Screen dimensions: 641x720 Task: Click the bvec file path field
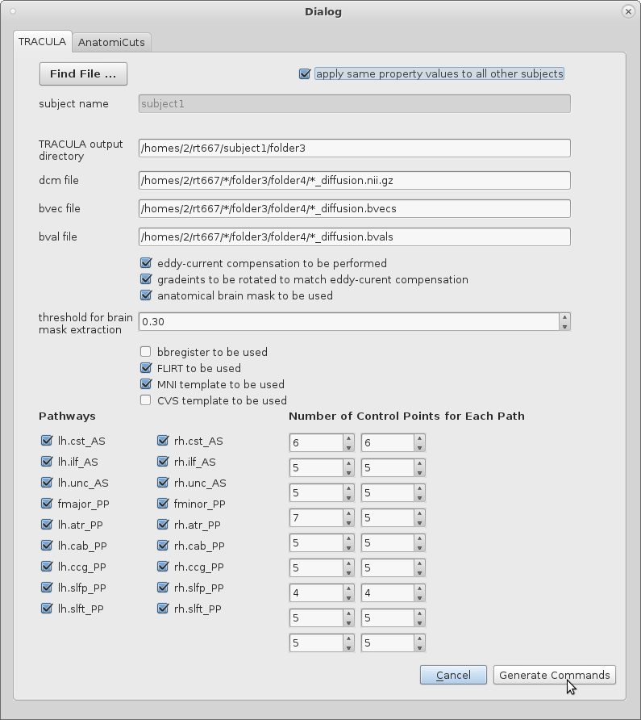coord(354,208)
